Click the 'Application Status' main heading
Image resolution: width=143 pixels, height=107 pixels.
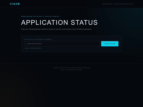coord(60,22)
